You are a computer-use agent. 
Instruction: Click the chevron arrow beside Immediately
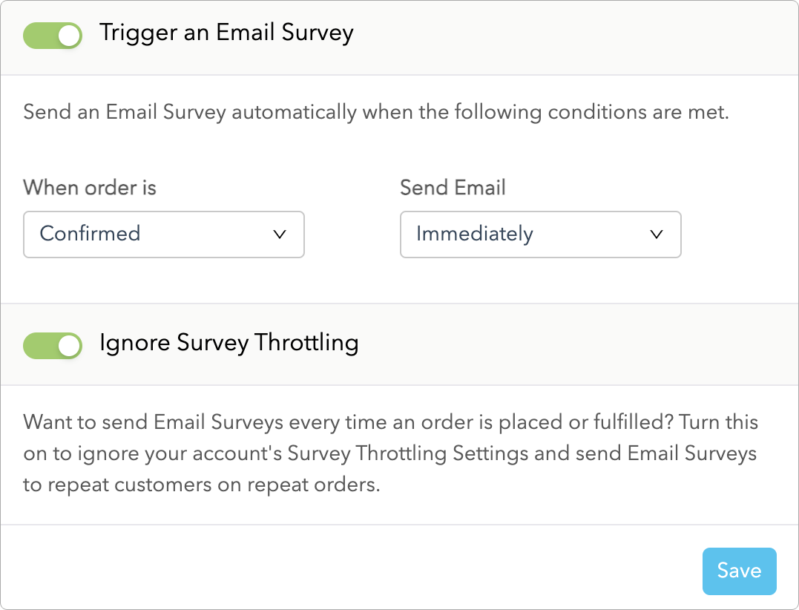656,235
